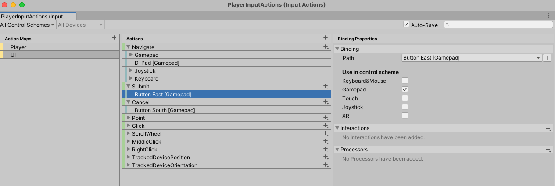Add a new action using Actions header plus
The width and height of the screenshot is (555, 186).
coord(326,38)
